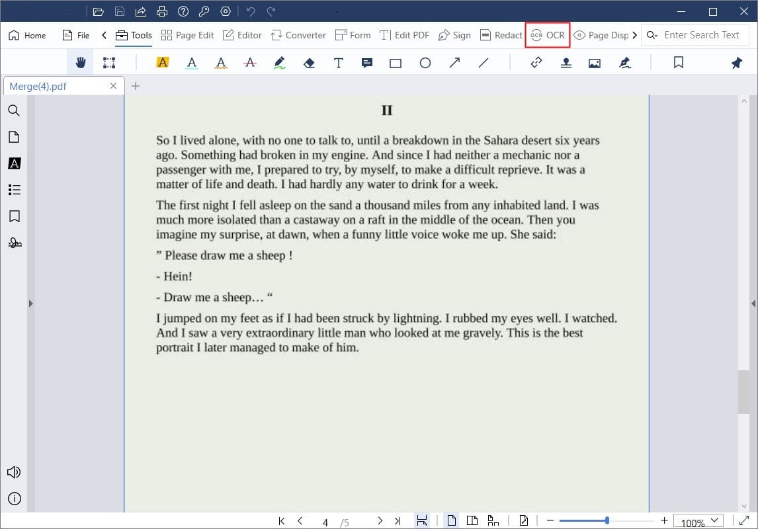This screenshot has width=758, height=529.
Task: Show page thumbnails panel in sidebar
Action: [14, 137]
